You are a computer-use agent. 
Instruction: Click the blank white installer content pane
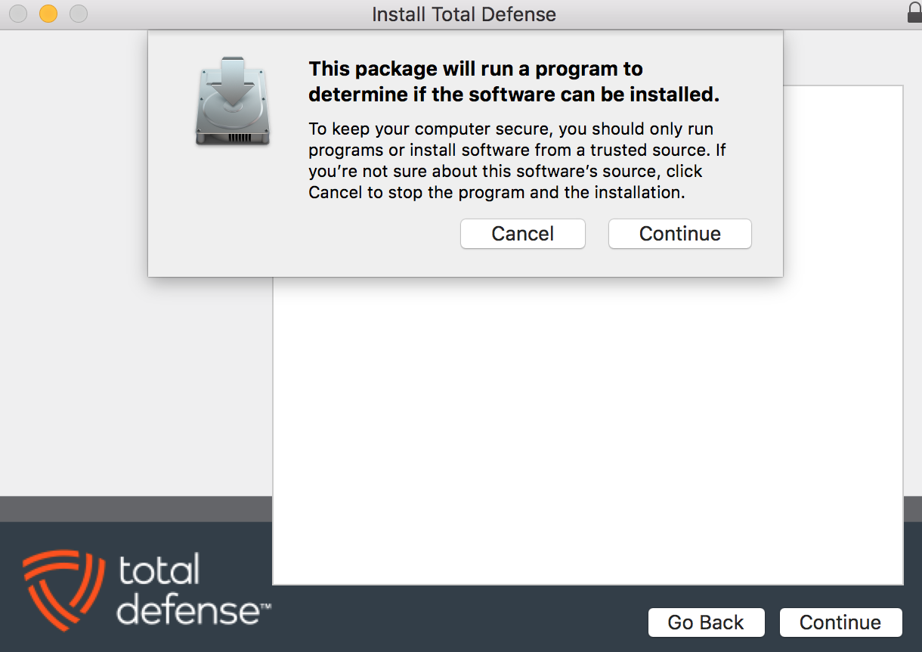[588, 431]
